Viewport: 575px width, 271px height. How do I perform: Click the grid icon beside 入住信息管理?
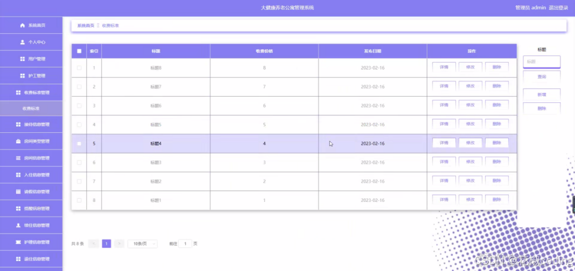point(18,175)
